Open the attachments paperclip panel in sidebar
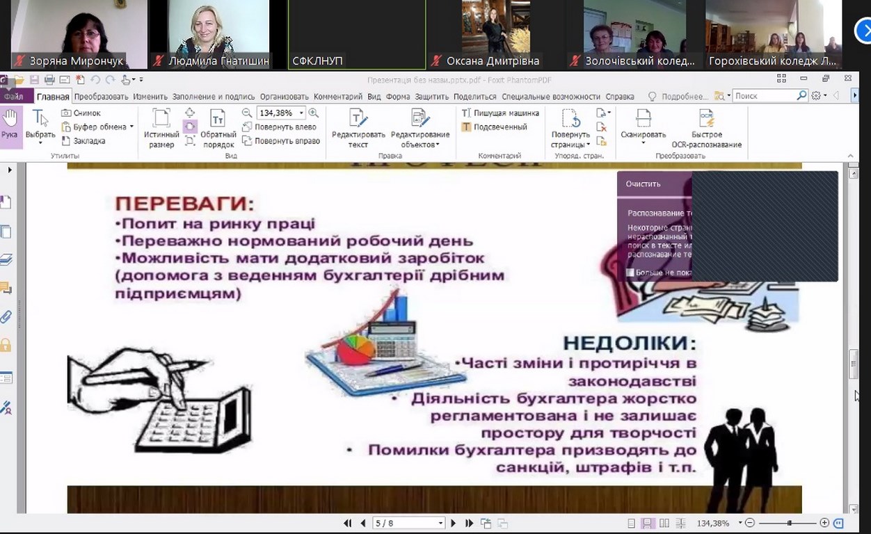This screenshot has width=871, height=534. click(6, 317)
